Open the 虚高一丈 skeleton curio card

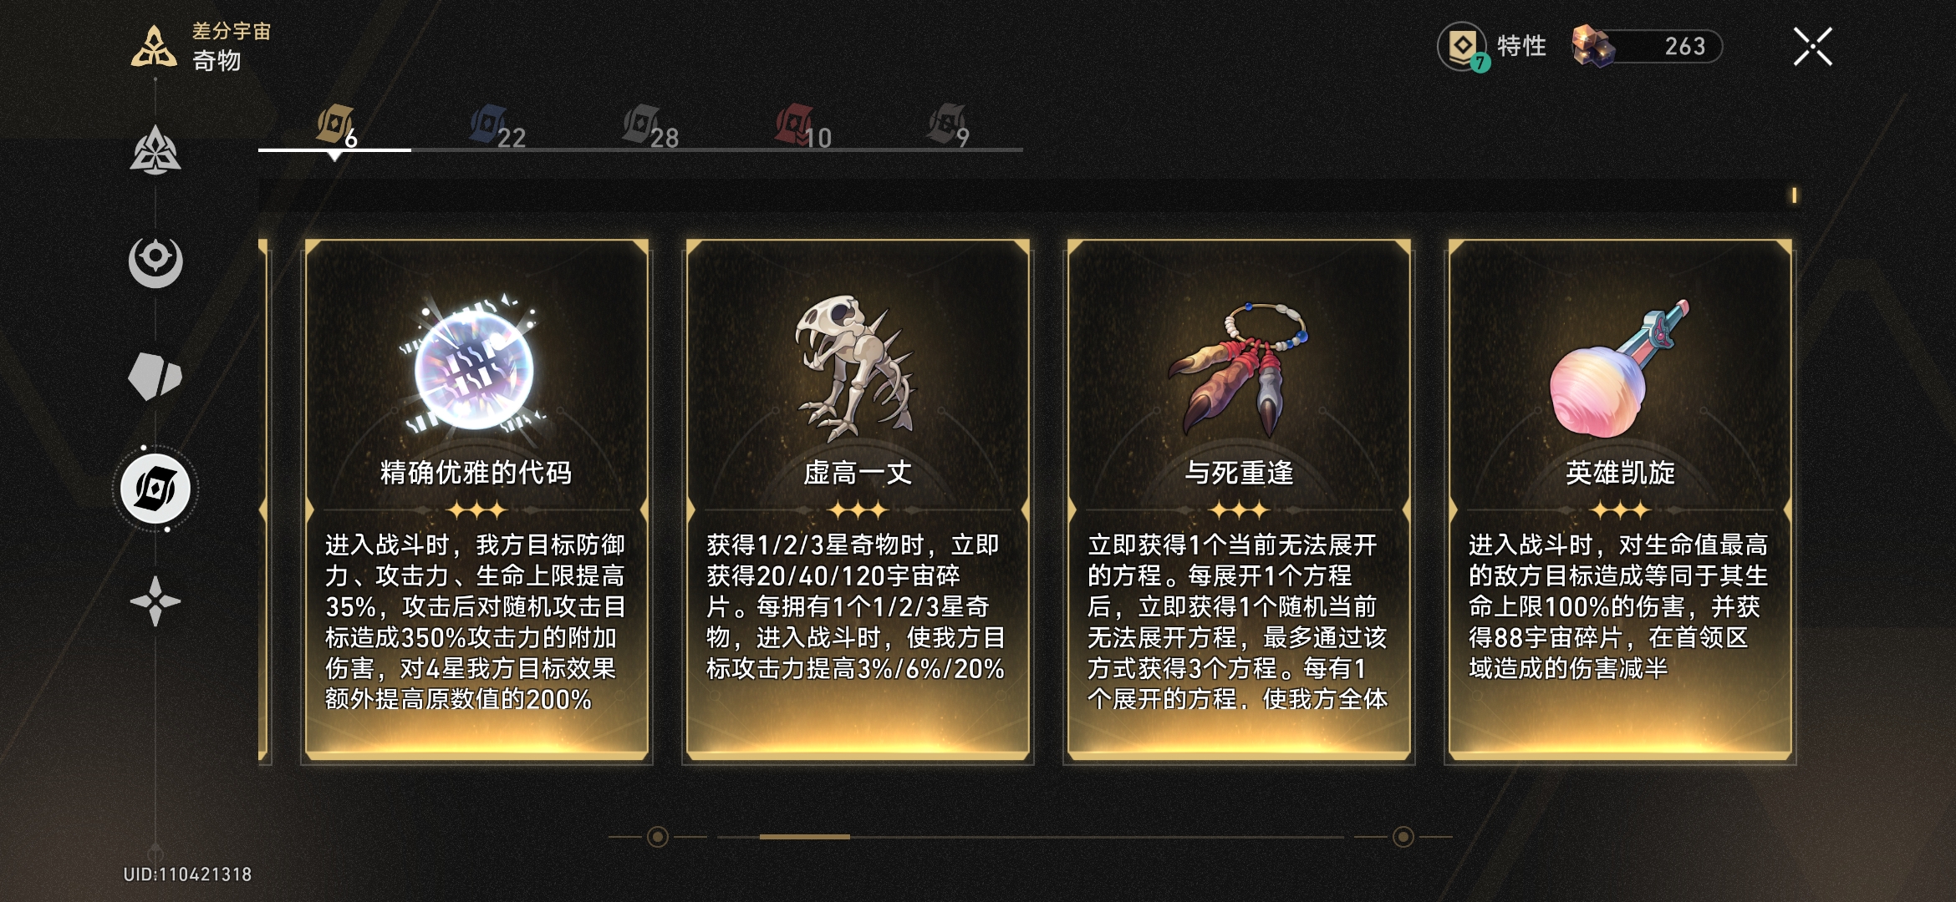coord(858,501)
